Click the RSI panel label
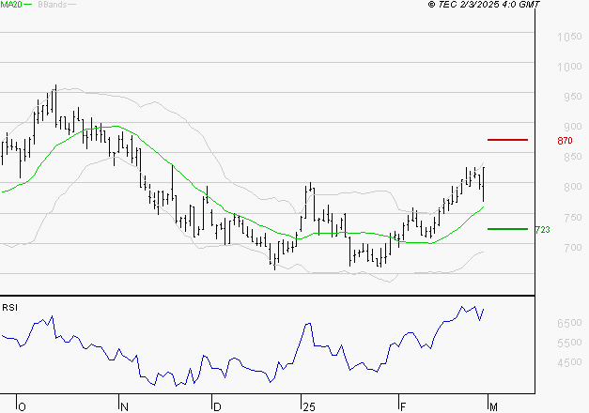 (x=9, y=308)
